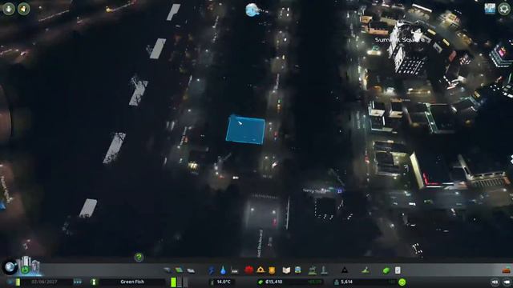The height and width of the screenshot is (288, 513).
Task: Open the Education book menu
Action: point(286,270)
